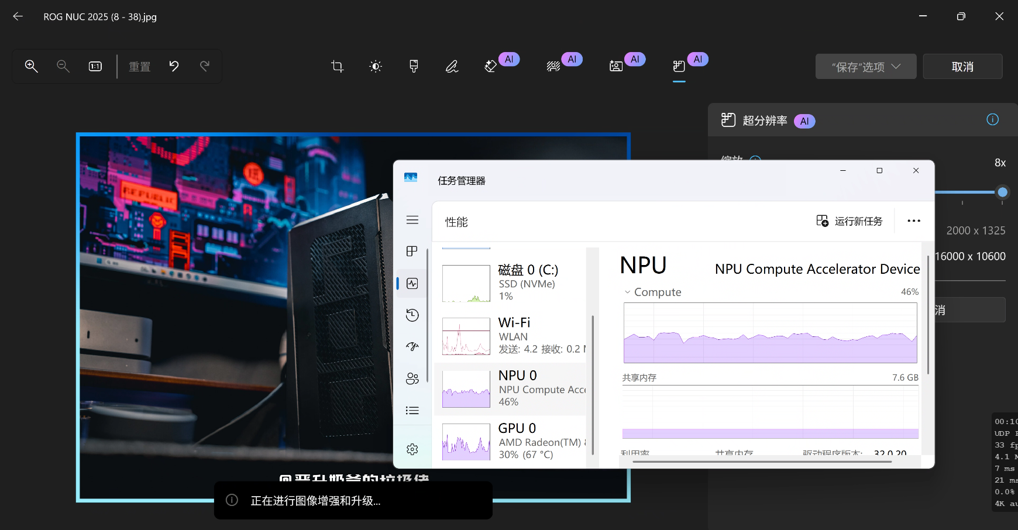Select Wi-Fi in the performance list

click(x=510, y=336)
